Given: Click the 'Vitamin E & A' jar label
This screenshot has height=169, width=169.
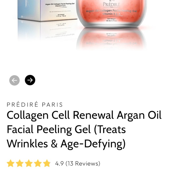Looking at the screenshot, I should coord(111,14).
